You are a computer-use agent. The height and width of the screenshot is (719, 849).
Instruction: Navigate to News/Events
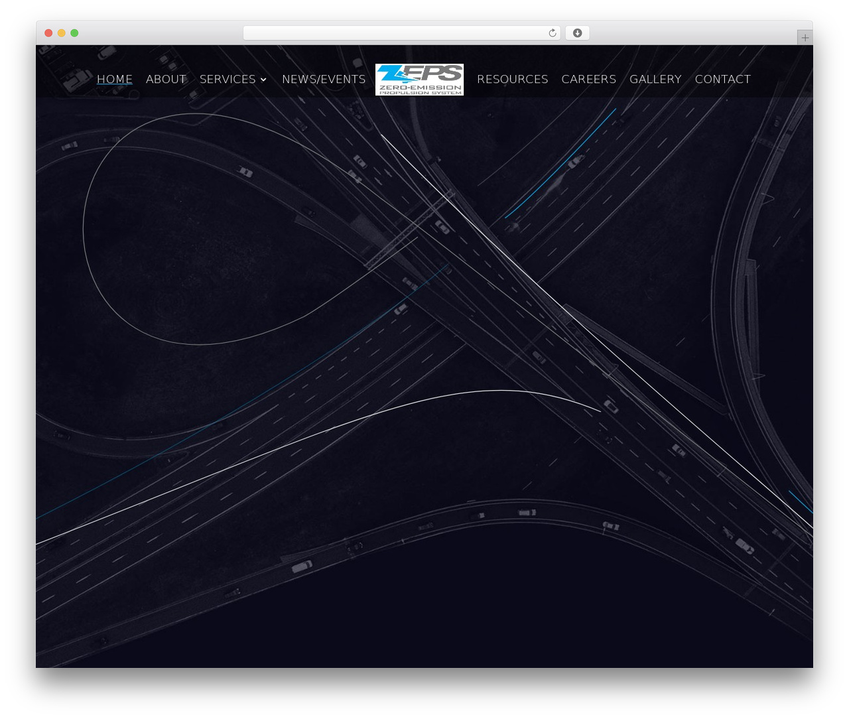coord(324,79)
